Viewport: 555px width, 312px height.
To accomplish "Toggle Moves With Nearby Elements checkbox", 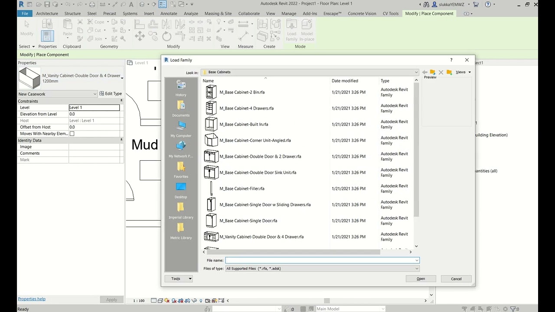I will [72, 134].
